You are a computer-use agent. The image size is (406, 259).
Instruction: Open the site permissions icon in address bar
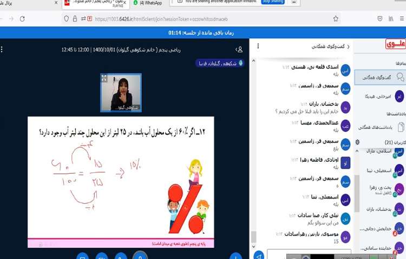(x=83, y=18)
